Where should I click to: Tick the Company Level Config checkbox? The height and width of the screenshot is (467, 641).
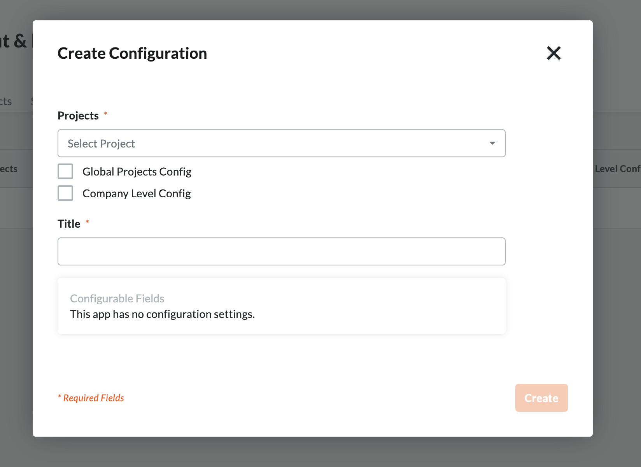tap(65, 193)
